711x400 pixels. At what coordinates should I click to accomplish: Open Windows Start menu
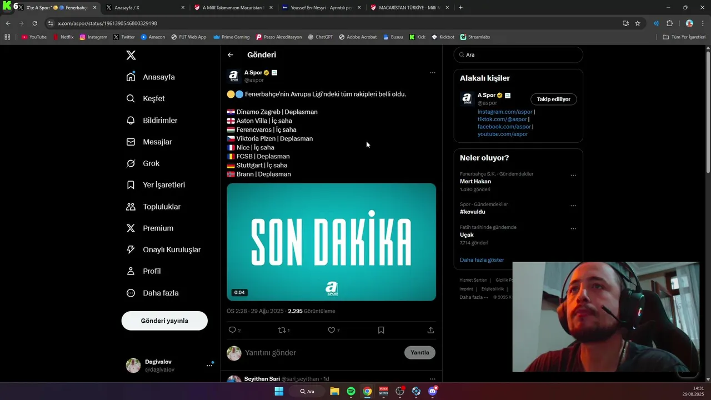point(279,391)
